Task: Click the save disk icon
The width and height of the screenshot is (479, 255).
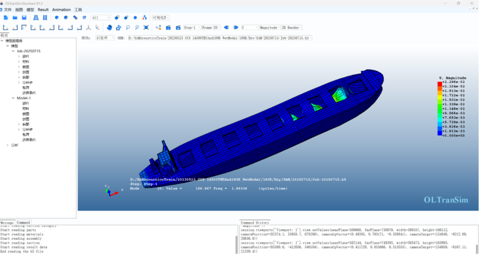Action: [24, 18]
